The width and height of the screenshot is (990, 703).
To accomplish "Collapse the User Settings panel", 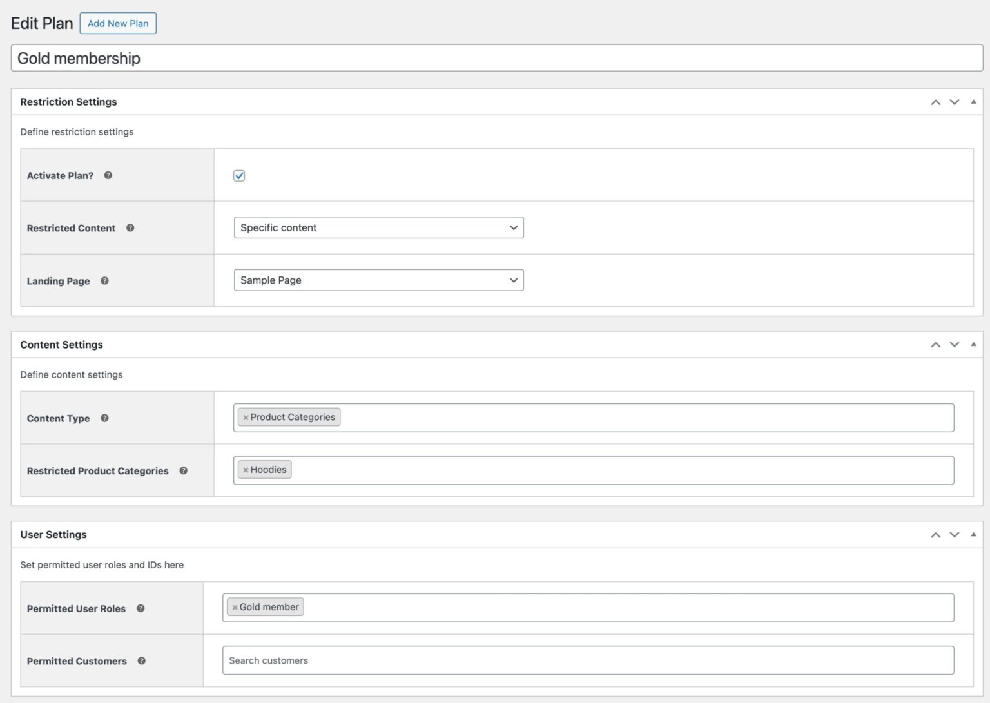I will coord(973,534).
